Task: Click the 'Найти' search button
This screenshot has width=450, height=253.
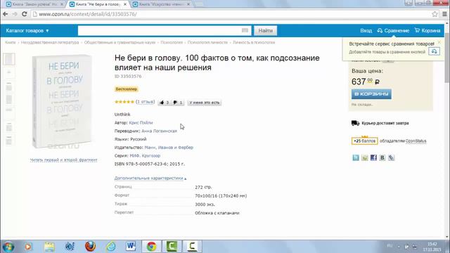Action: click(x=266, y=31)
